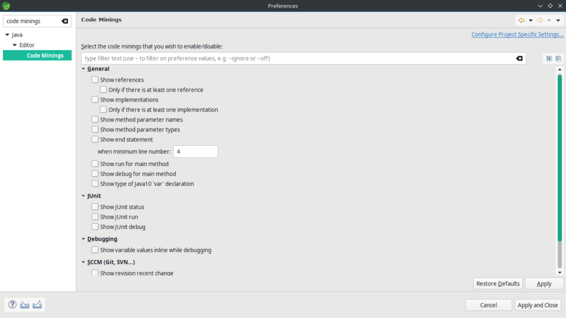The image size is (566, 318).
Task: Click Apply and Close
Action: (538, 305)
